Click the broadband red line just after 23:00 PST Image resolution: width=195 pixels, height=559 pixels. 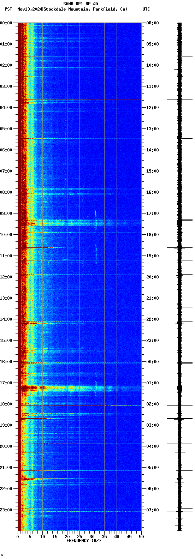[x=79, y=511]
